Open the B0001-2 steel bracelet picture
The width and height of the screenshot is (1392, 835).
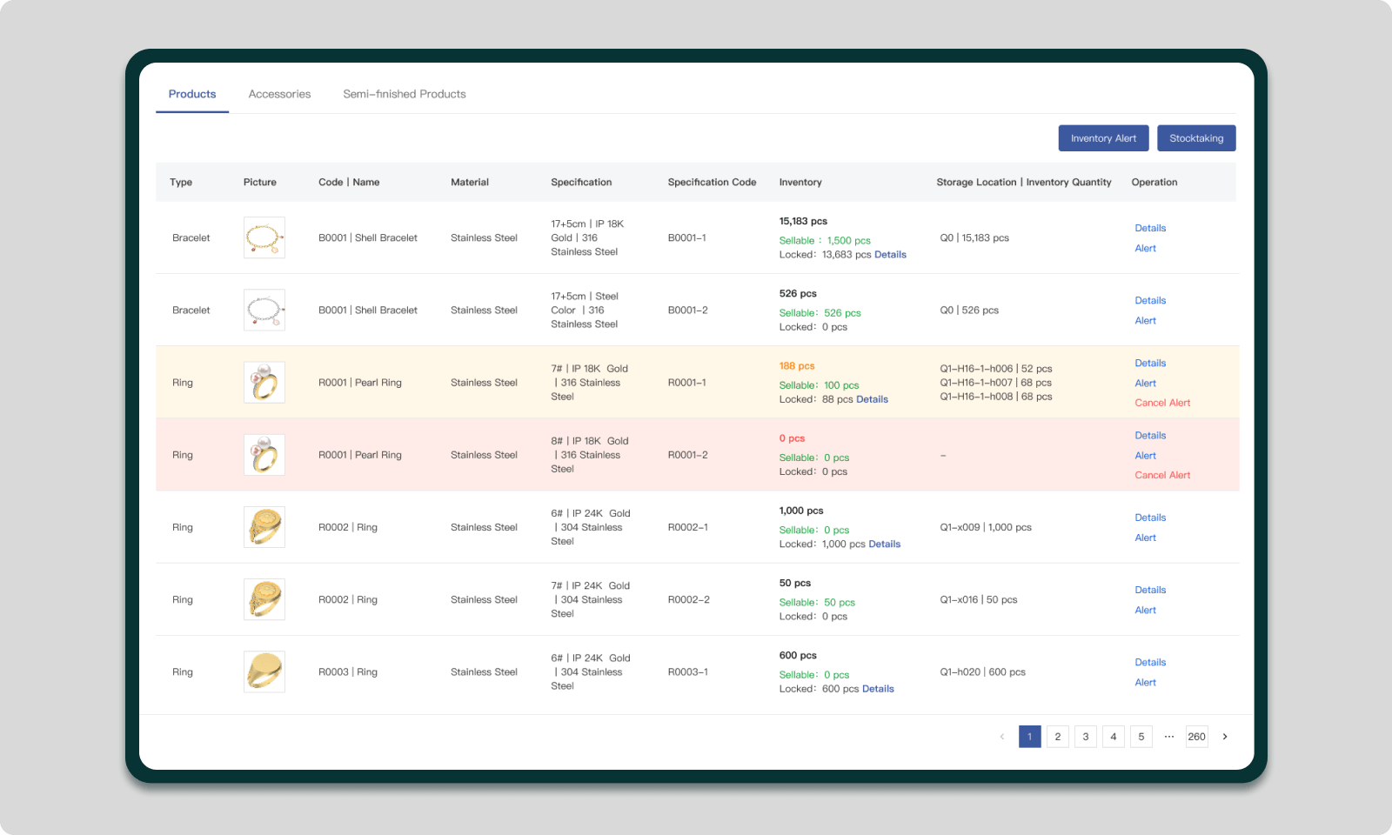coord(264,310)
